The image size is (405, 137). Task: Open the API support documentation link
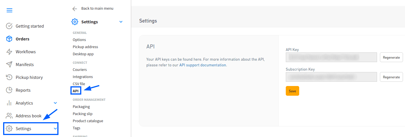[202, 65]
